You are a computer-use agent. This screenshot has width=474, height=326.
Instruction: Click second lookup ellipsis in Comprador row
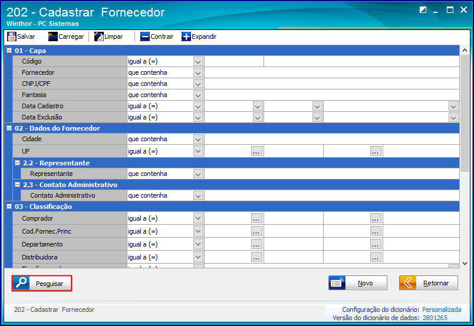point(376,218)
